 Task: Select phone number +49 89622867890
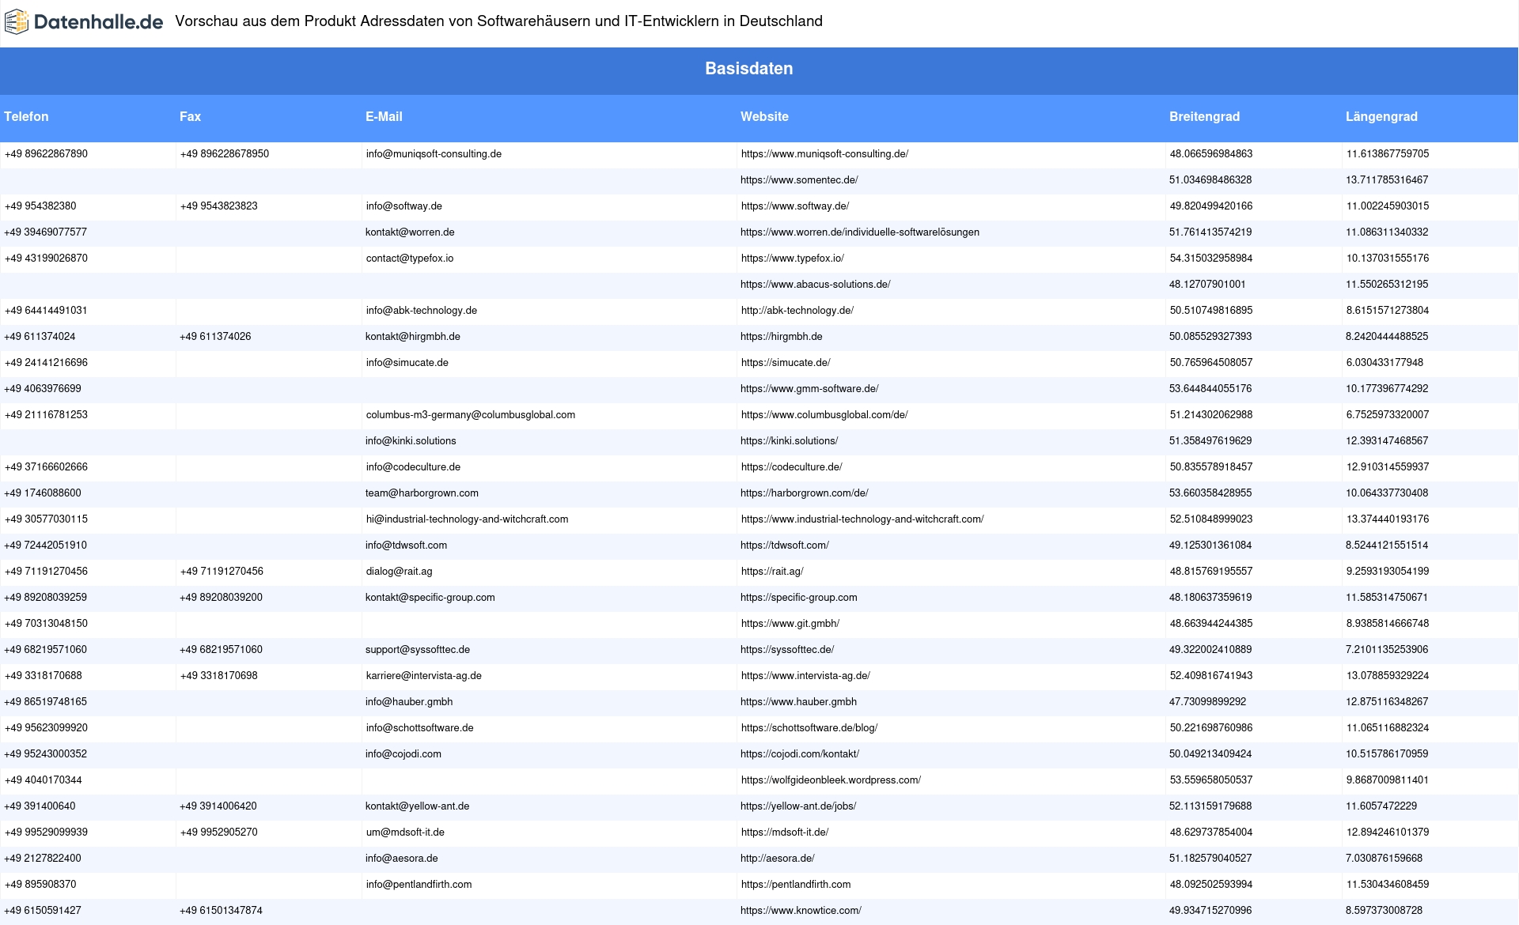tap(46, 154)
